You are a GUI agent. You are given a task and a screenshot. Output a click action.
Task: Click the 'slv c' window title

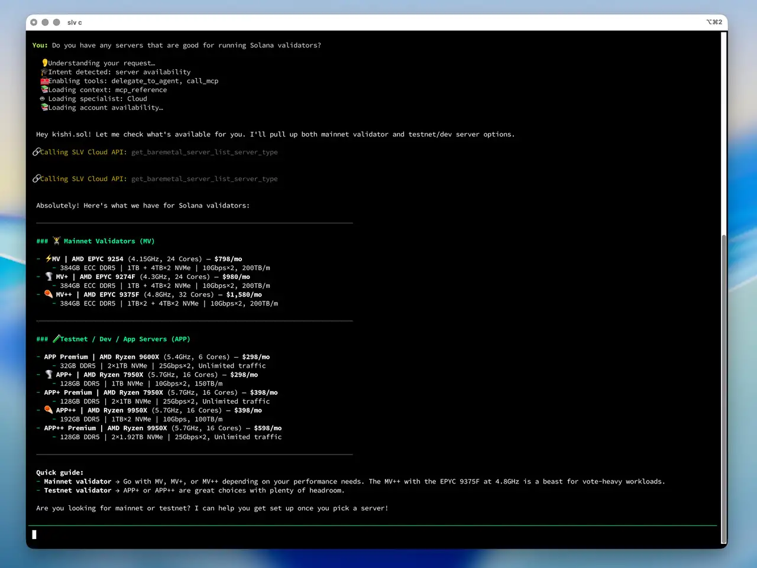75,22
